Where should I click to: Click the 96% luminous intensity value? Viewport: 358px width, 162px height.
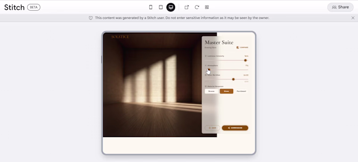[x=247, y=56]
